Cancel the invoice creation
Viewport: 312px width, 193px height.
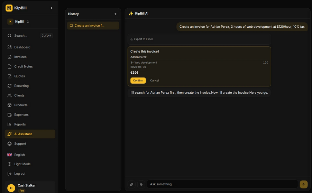tap(154, 81)
